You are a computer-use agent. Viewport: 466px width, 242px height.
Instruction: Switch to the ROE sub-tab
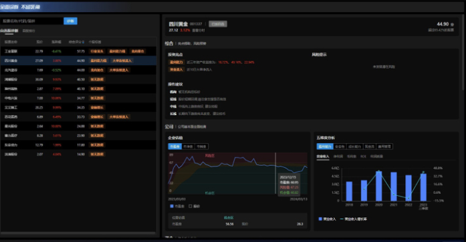tap(363, 156)
